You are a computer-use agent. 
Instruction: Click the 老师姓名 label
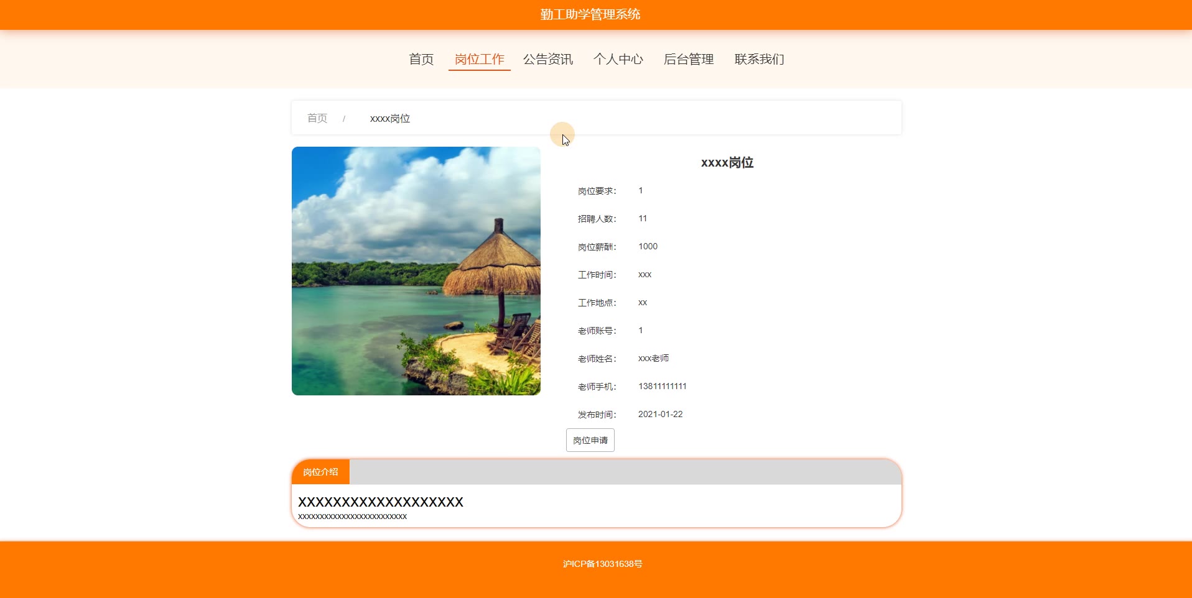pyautogui.click(x=597, y=359)
